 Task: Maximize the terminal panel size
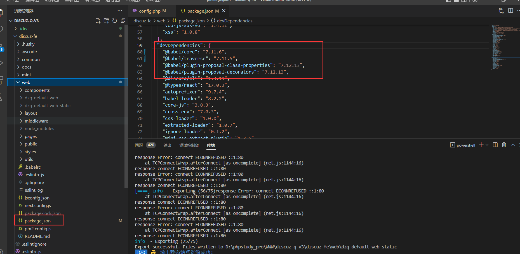[513, 145]
